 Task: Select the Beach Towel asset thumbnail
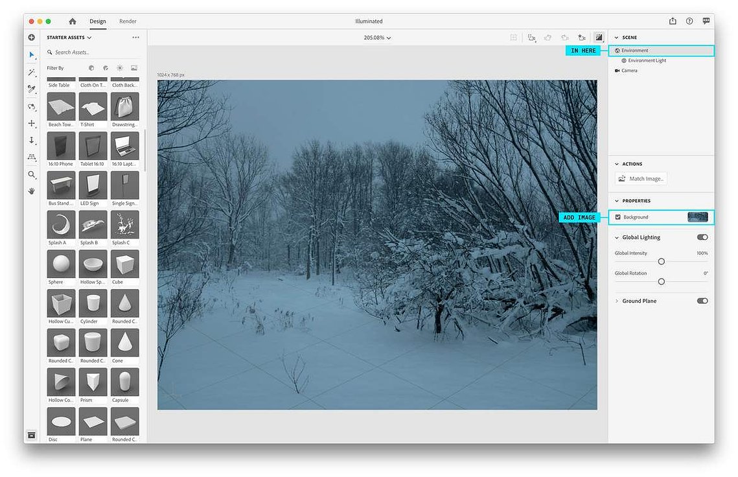61,106
